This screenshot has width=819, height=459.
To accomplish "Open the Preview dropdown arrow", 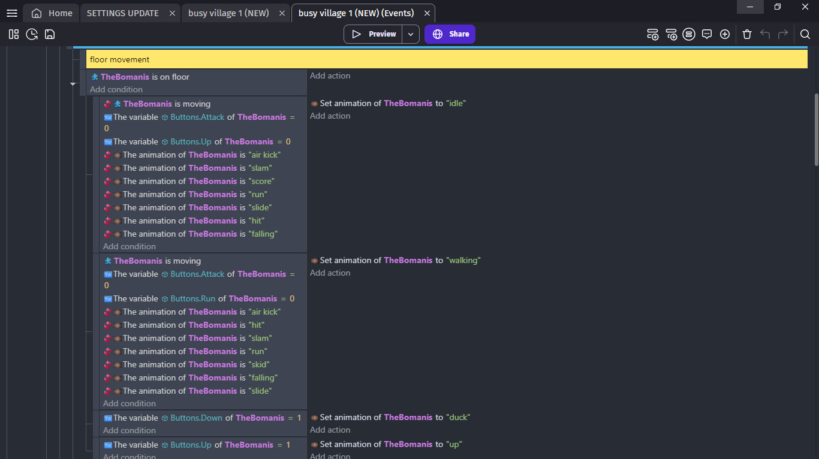I will tap(411, 34).
